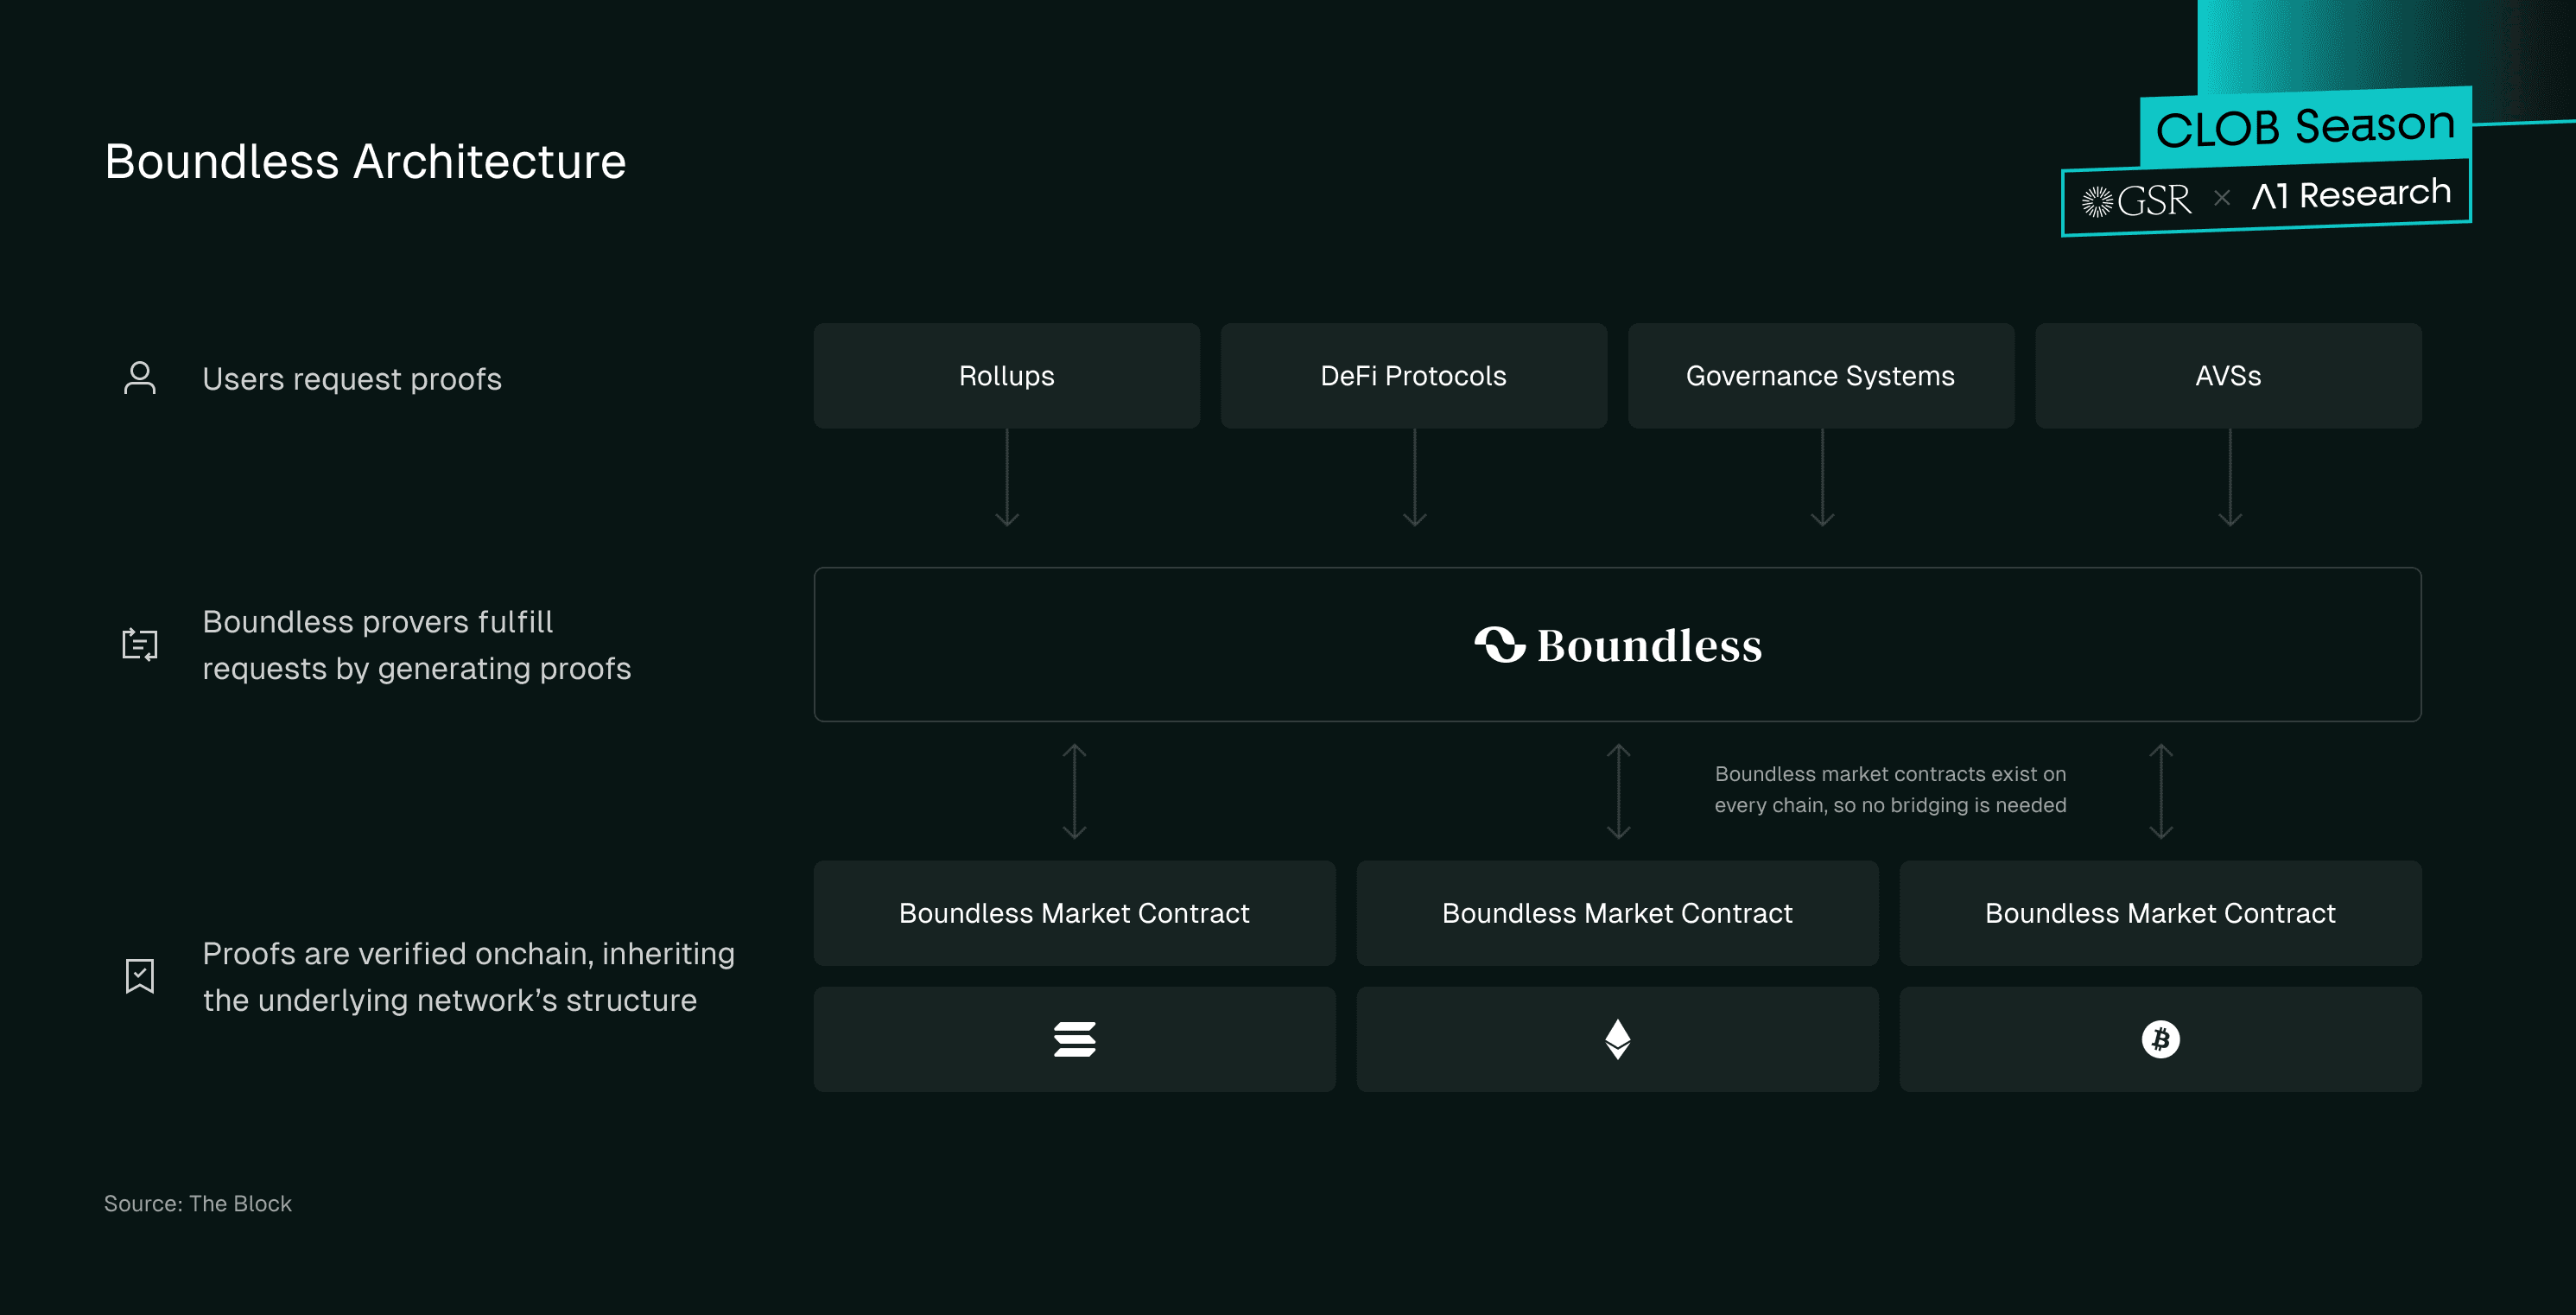Click the Boundless Market Contract above Solana

coord(1074,913)
